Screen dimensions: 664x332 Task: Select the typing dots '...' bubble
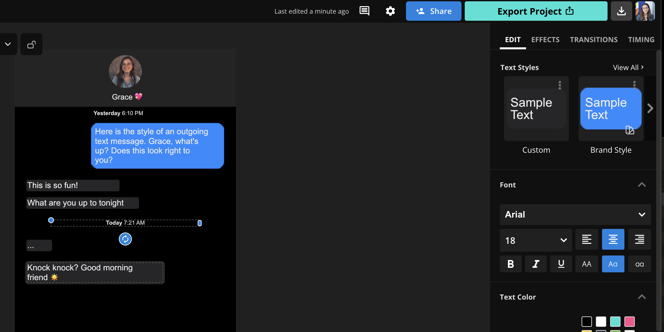click(x=39, y=245)
